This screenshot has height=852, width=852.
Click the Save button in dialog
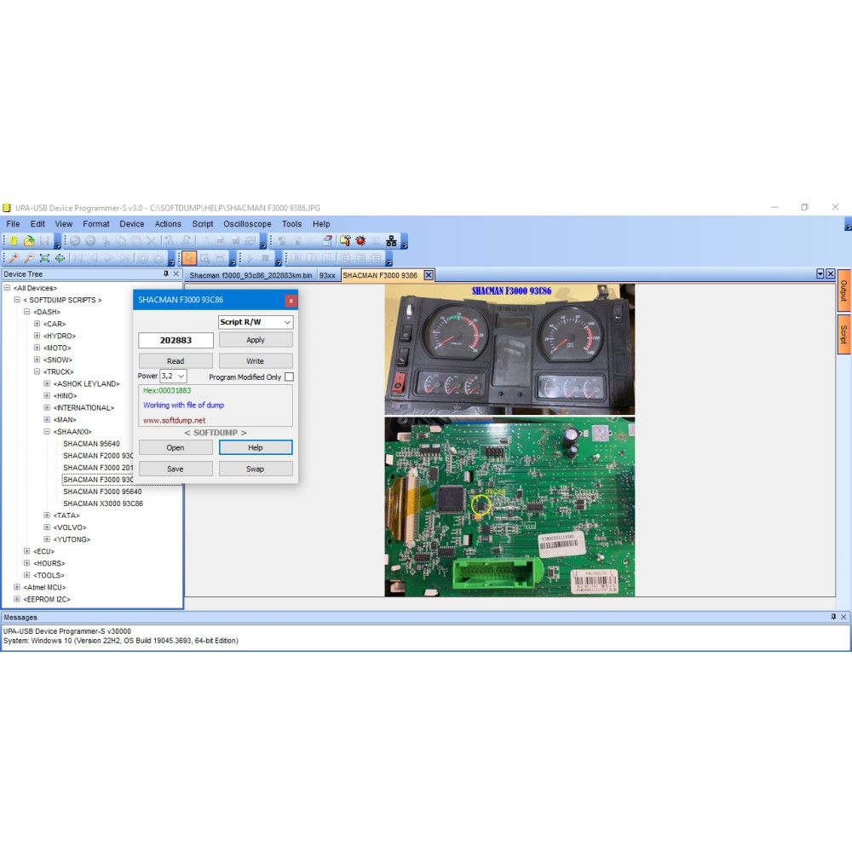pos(176,469)
